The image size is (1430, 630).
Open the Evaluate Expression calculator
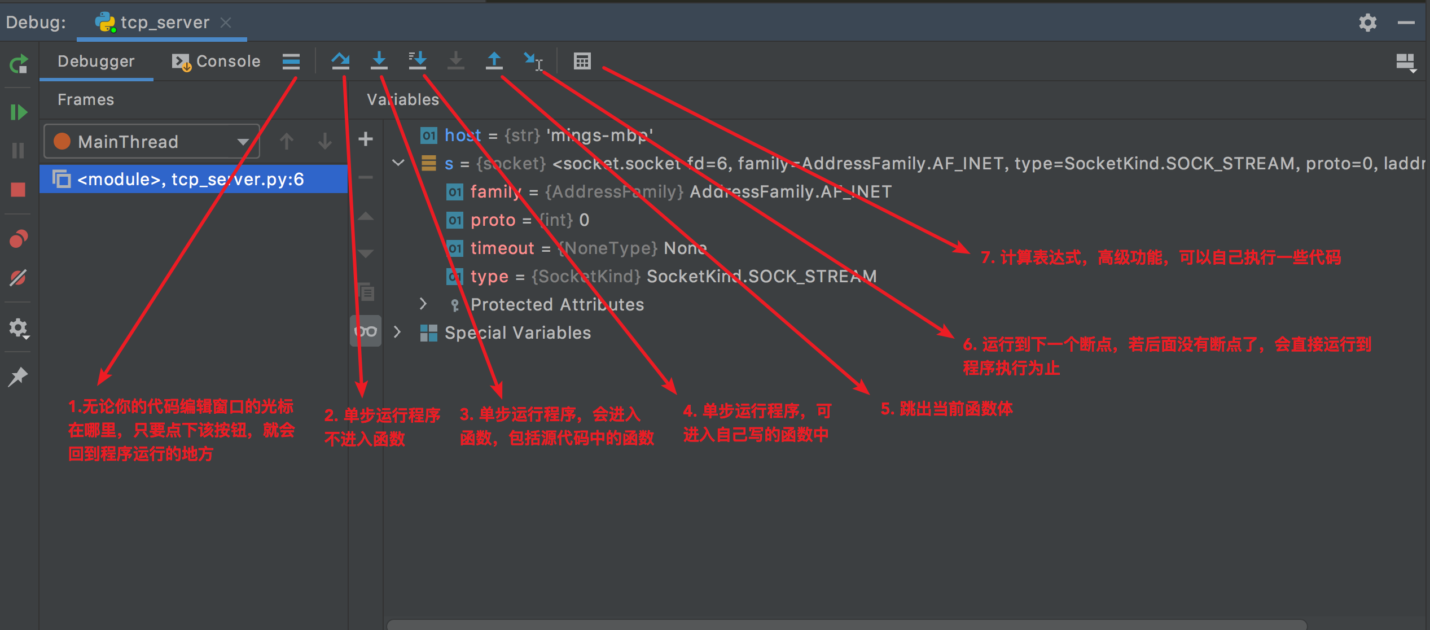(x=582, y=61)
